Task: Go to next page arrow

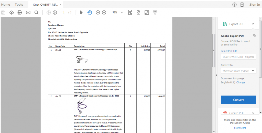Action: click(55, 13)
